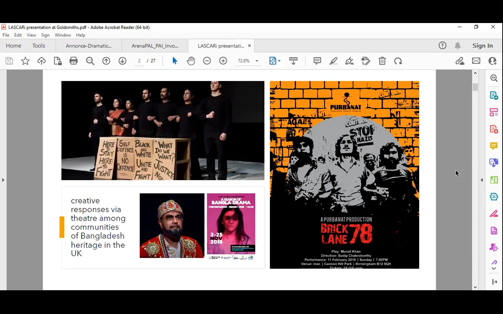Image resolution: width=503 pixels, height=314 pixels.
Task: Click the zoom in plus button
Action: click(x=223, y=61)
